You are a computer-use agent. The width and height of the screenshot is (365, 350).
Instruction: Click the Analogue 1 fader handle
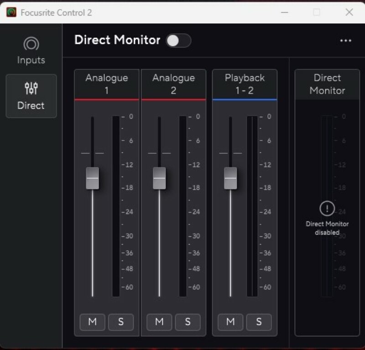[93, 178]
